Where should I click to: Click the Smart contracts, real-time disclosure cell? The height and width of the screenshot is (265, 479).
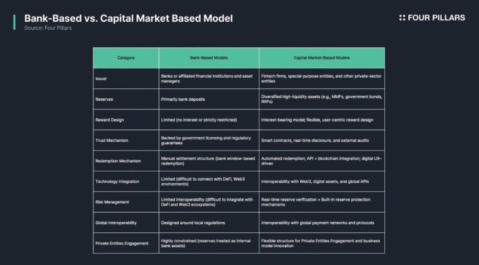(x=322, y=141)
